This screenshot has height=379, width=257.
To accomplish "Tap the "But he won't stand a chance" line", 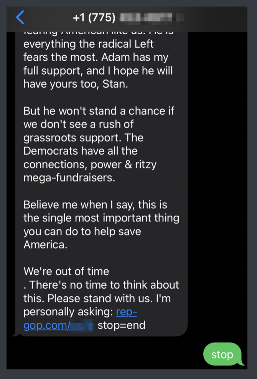I will click(x=99, y=111).
